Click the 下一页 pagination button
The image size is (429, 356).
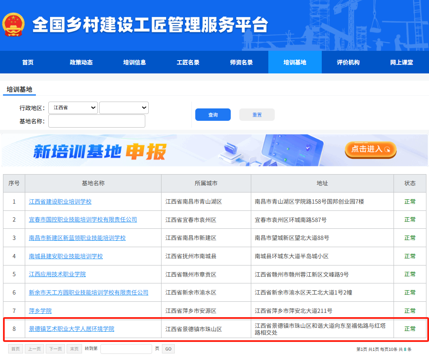coord(55,349)
